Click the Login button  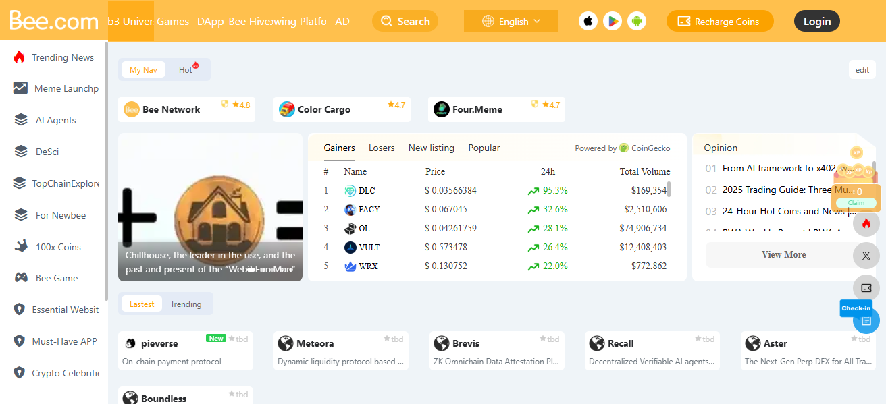pyautogui.click(x=816, y=20)
